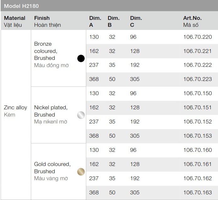Select article number 106.70.220
The image size is (218, 200).
pyautogui.click(x=198, y=37)
